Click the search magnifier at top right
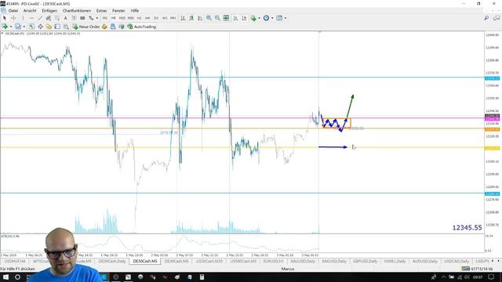This screenshot has width=502, height=282. (x=486, y=18)
